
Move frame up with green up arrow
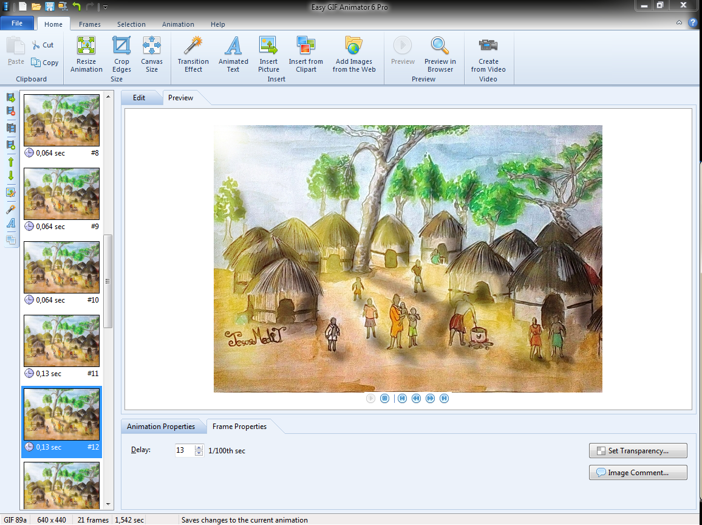click(11, 162)
